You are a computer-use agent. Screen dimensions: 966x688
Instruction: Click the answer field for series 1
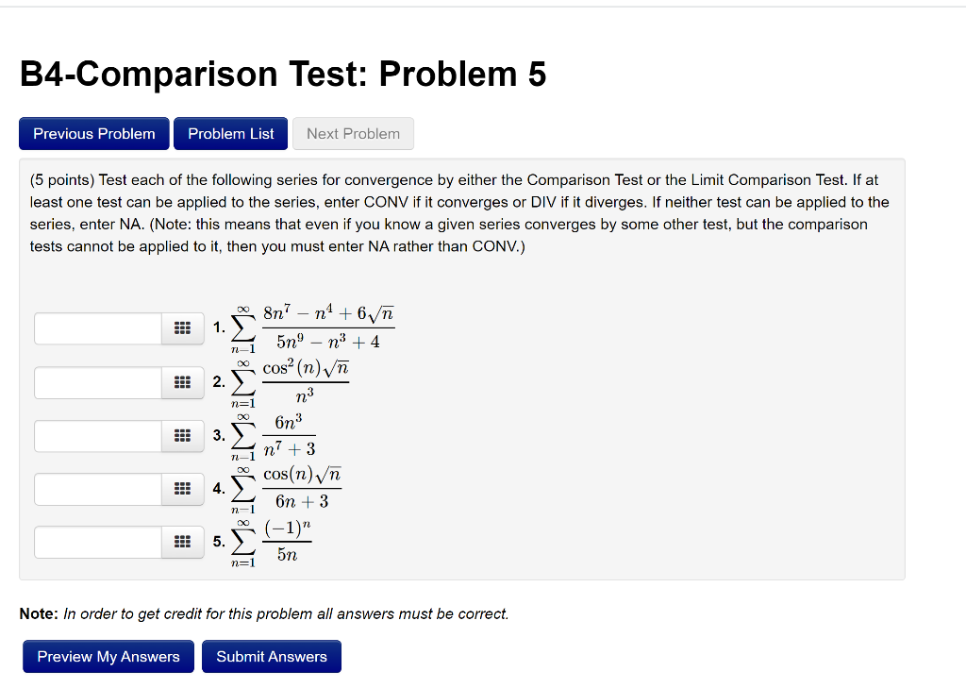tap(97, 328)
